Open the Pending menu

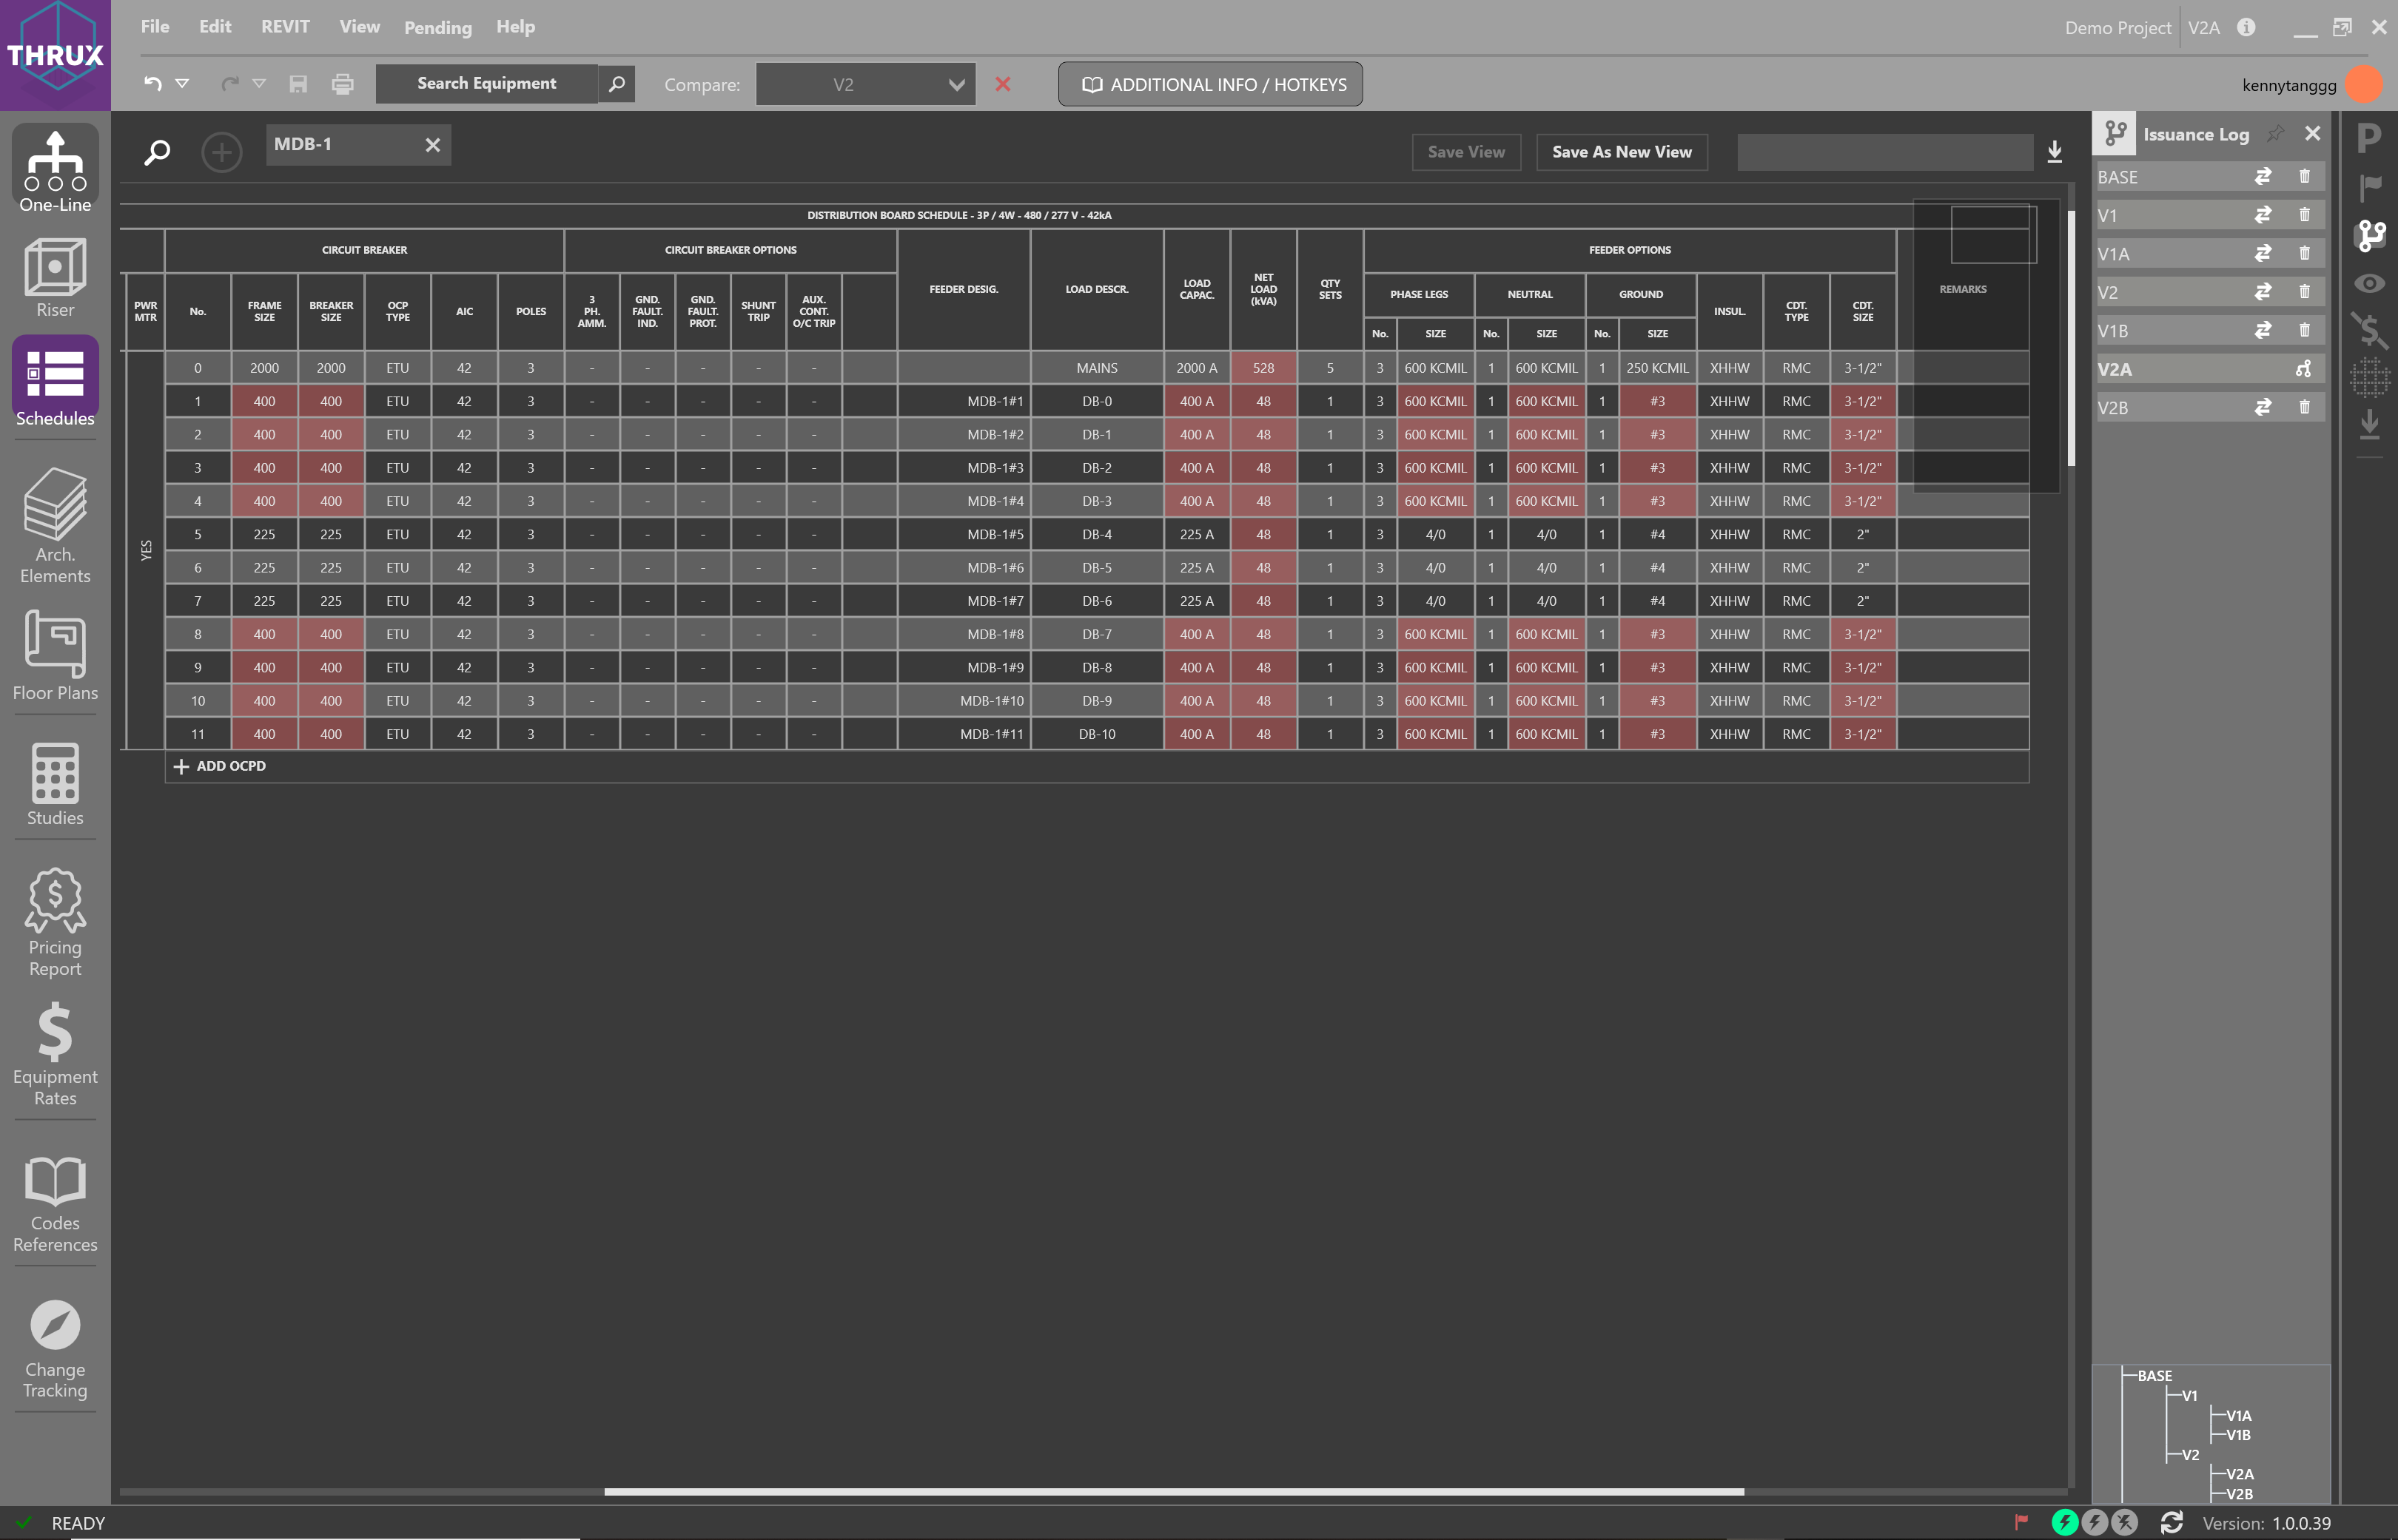pyautogui.click(x=437, y=27)
